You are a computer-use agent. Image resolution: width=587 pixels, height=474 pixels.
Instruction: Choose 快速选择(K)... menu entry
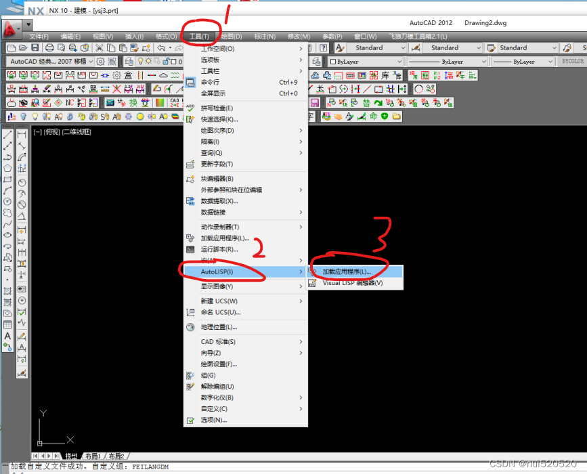tap(246, 119)
